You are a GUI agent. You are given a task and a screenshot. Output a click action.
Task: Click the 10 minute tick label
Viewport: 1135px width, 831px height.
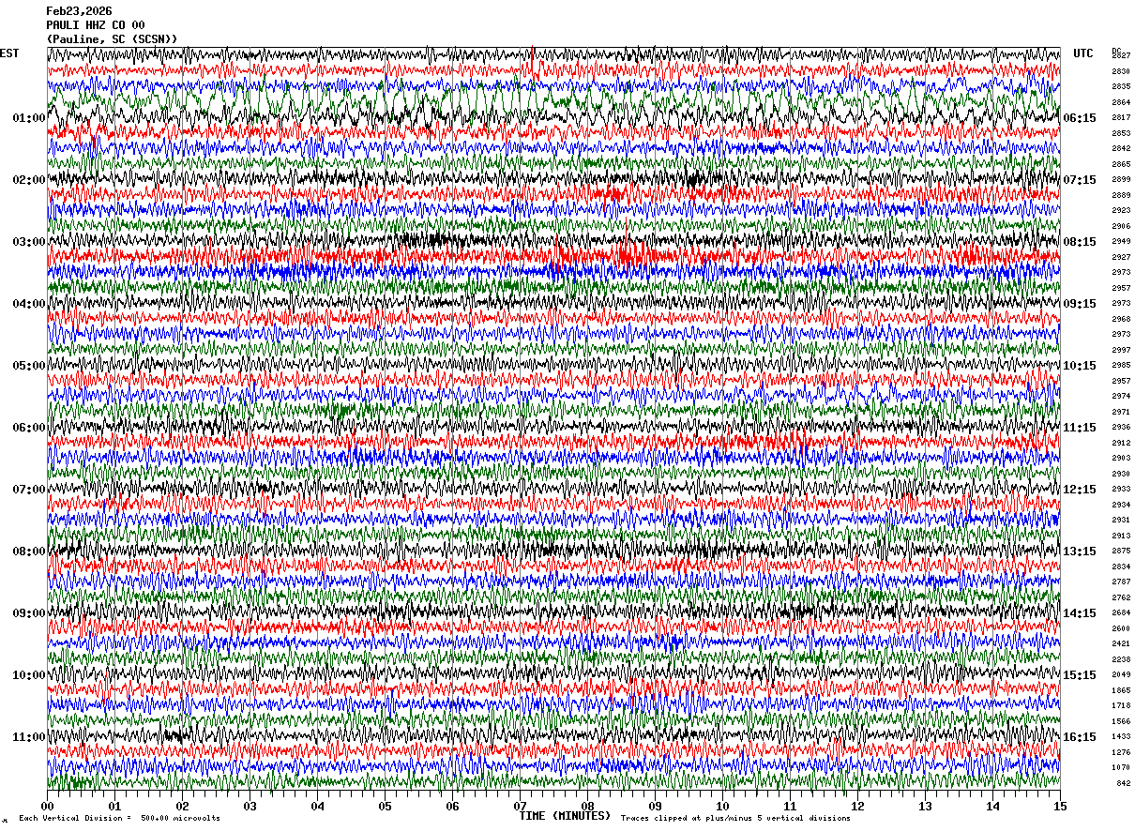(723, 806)
